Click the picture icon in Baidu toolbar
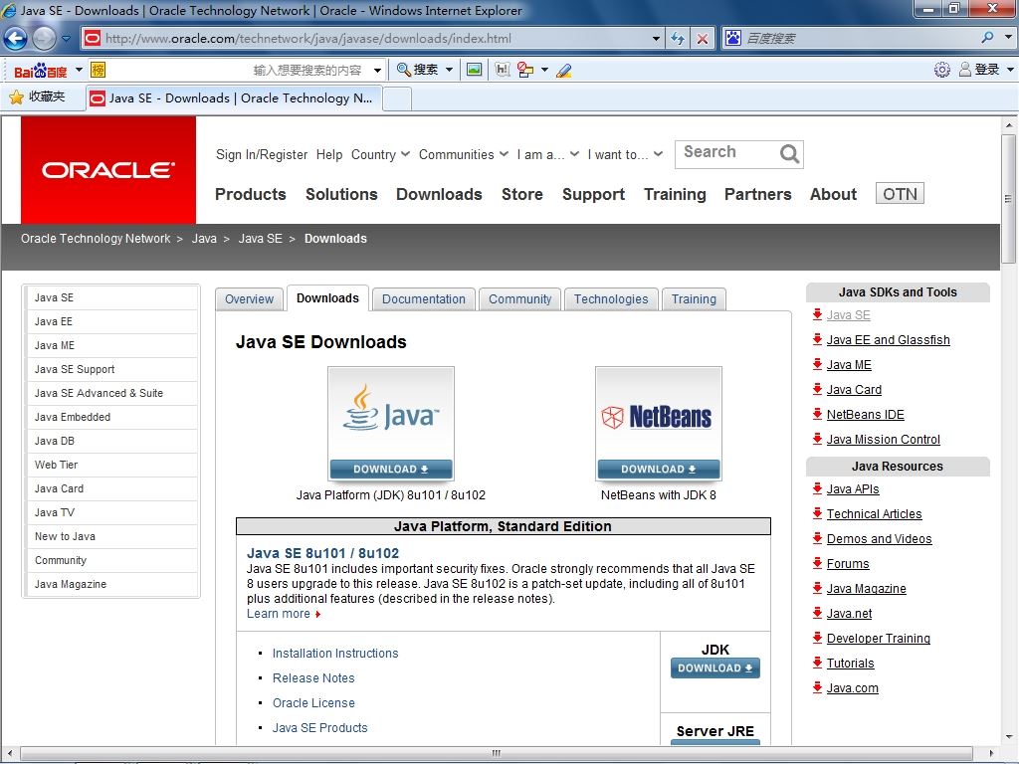This screenshot has width=1019, height=764. [475, 70]
